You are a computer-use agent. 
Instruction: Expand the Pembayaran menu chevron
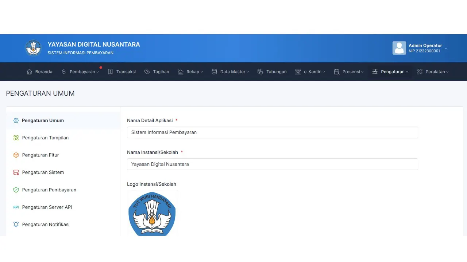click(97, 72)
